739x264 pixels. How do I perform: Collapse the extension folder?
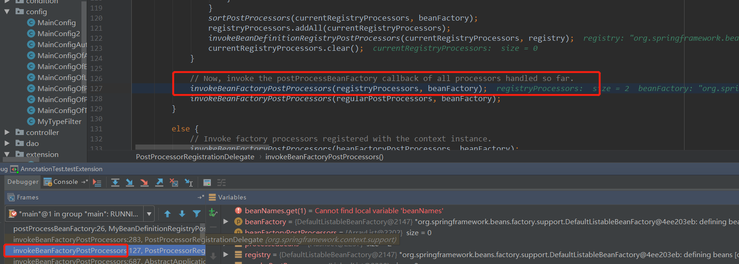pos(7,154)
